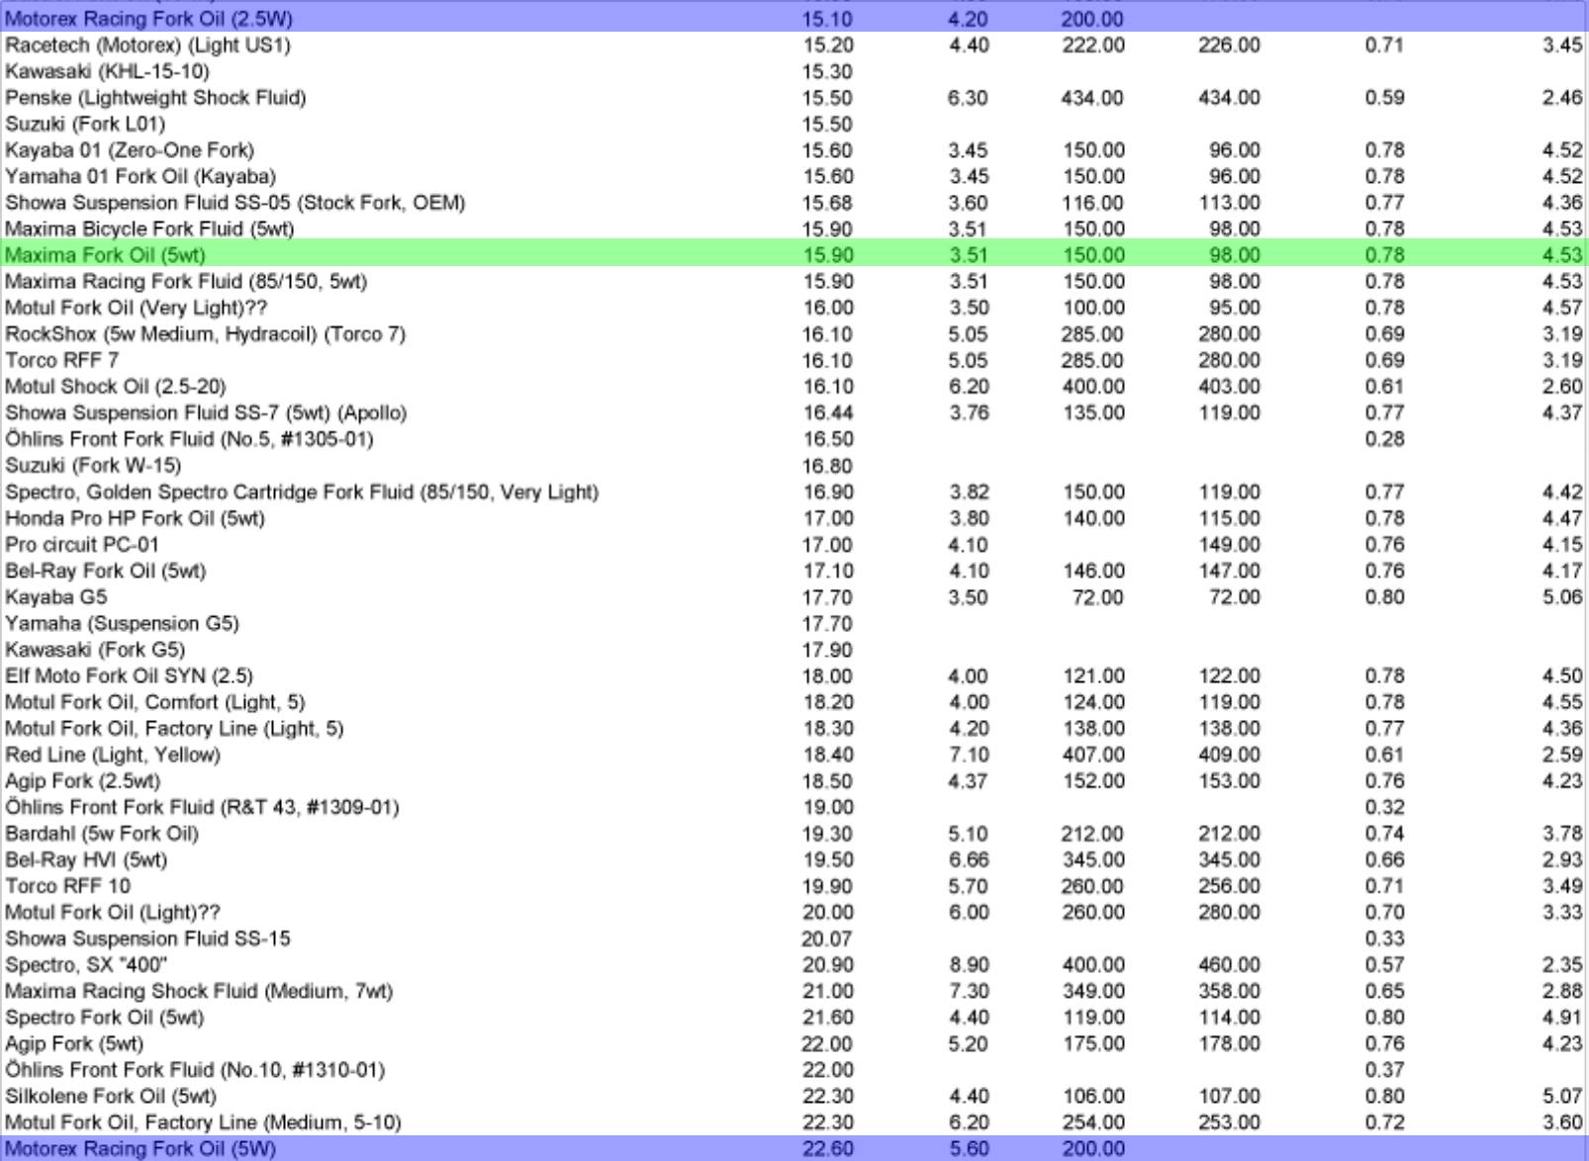
Task: Click 8.90 in Spectro SX "400" row
Action: pos(969,964)
